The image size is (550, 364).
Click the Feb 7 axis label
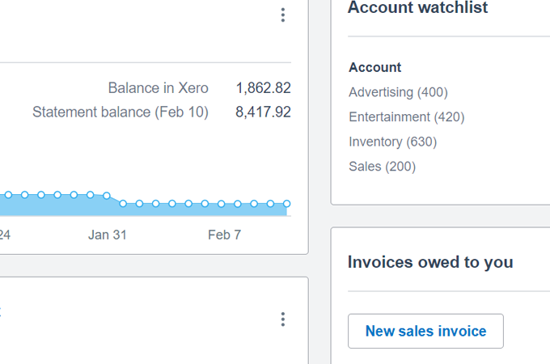pos(224,235)
